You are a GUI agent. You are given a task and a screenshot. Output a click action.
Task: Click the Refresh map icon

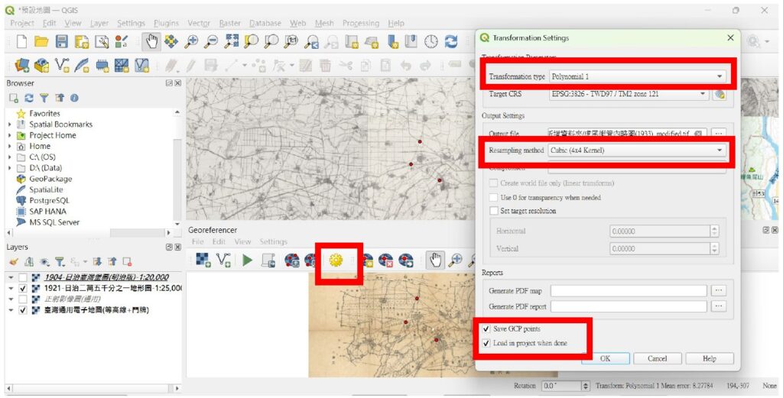(x=451, y=42)
